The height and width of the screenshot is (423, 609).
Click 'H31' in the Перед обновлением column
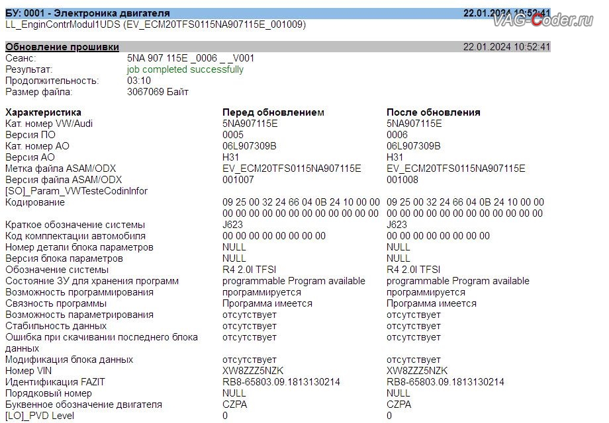(230, 157)
